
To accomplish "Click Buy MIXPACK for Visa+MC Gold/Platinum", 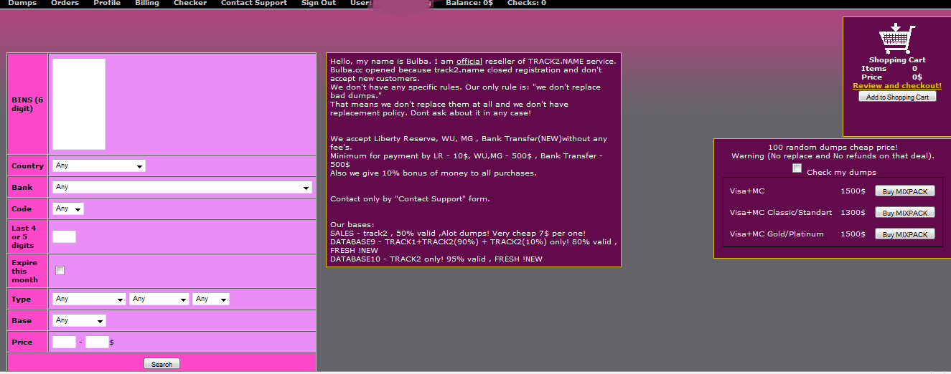I will click(905, 234).
